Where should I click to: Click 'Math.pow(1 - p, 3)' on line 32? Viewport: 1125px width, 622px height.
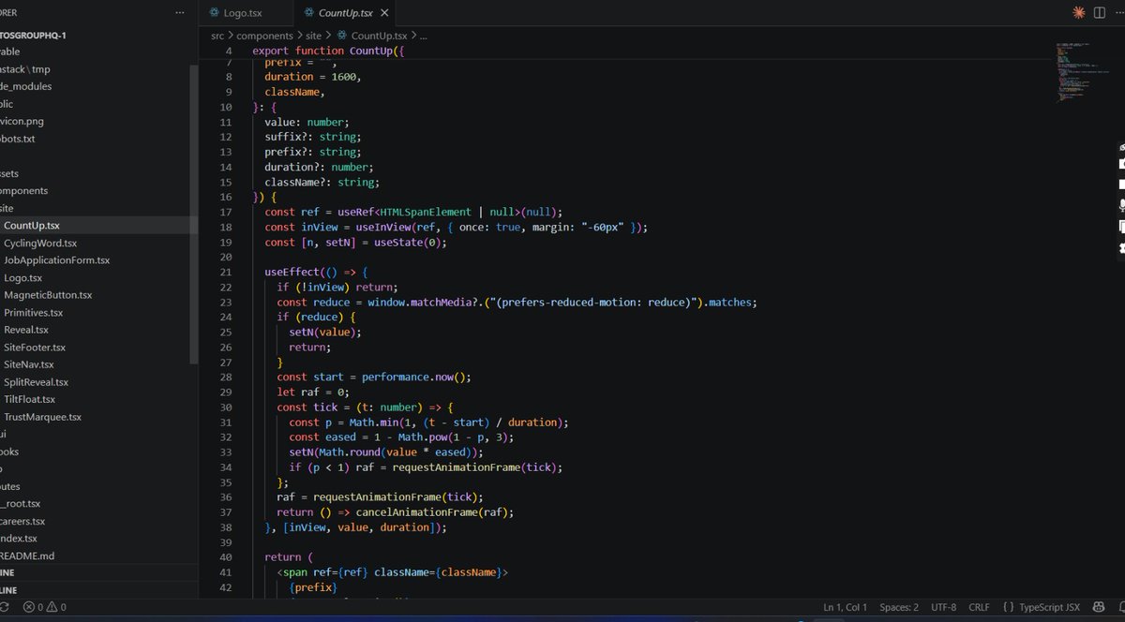tap(453, 437)
